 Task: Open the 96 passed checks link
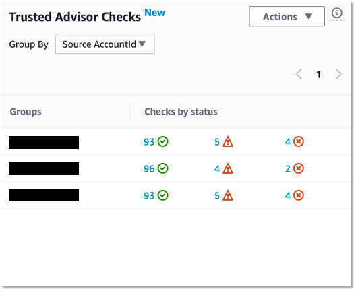149,169
